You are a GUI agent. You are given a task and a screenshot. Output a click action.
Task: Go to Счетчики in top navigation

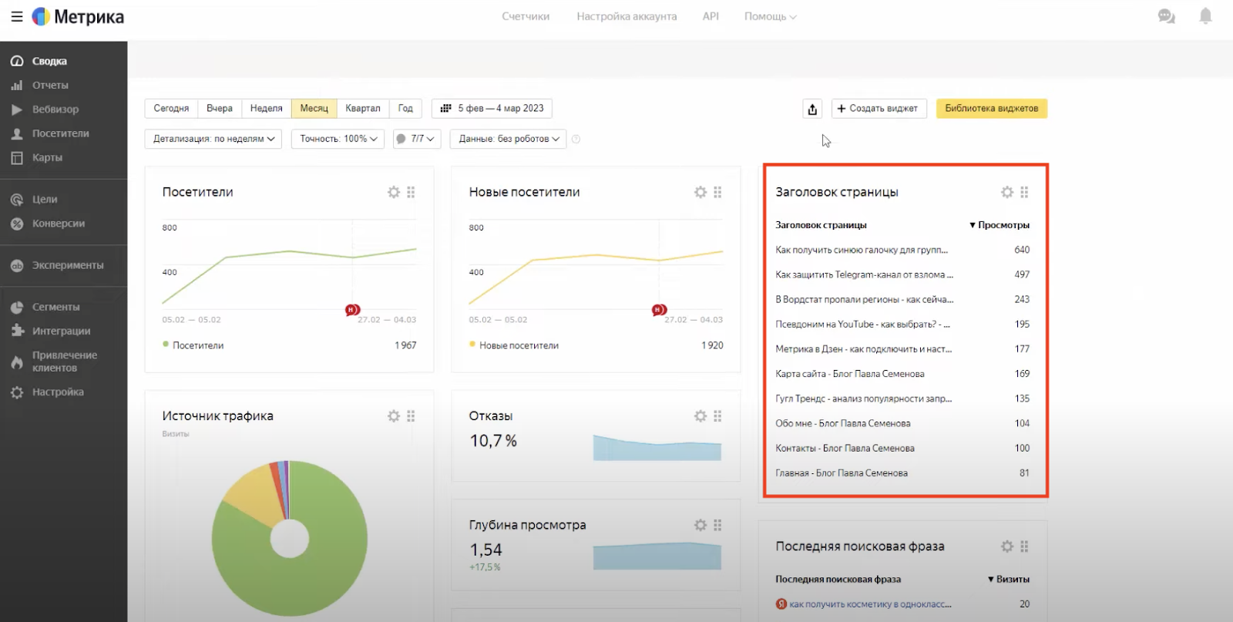(526, 16)
